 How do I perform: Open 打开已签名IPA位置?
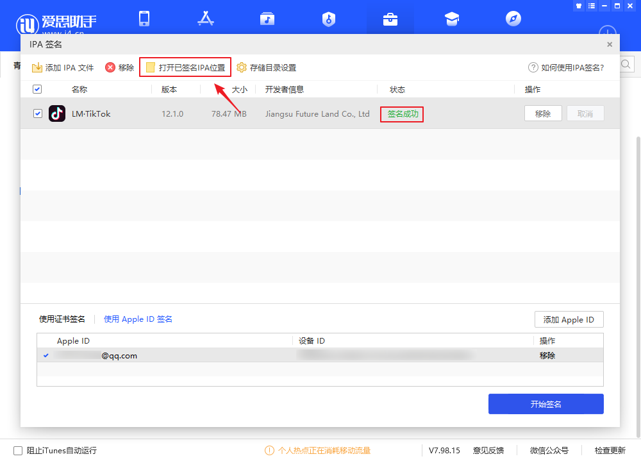pyautogui.click(x=185, y=67)
